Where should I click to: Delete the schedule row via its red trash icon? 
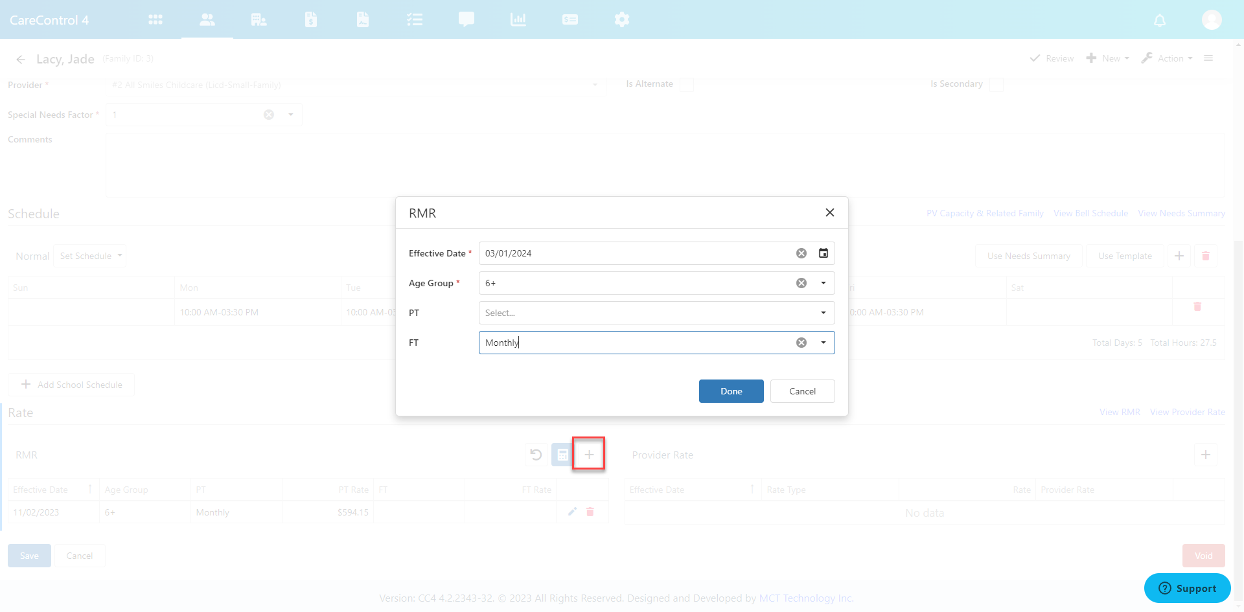click(x=1197, y=306)
